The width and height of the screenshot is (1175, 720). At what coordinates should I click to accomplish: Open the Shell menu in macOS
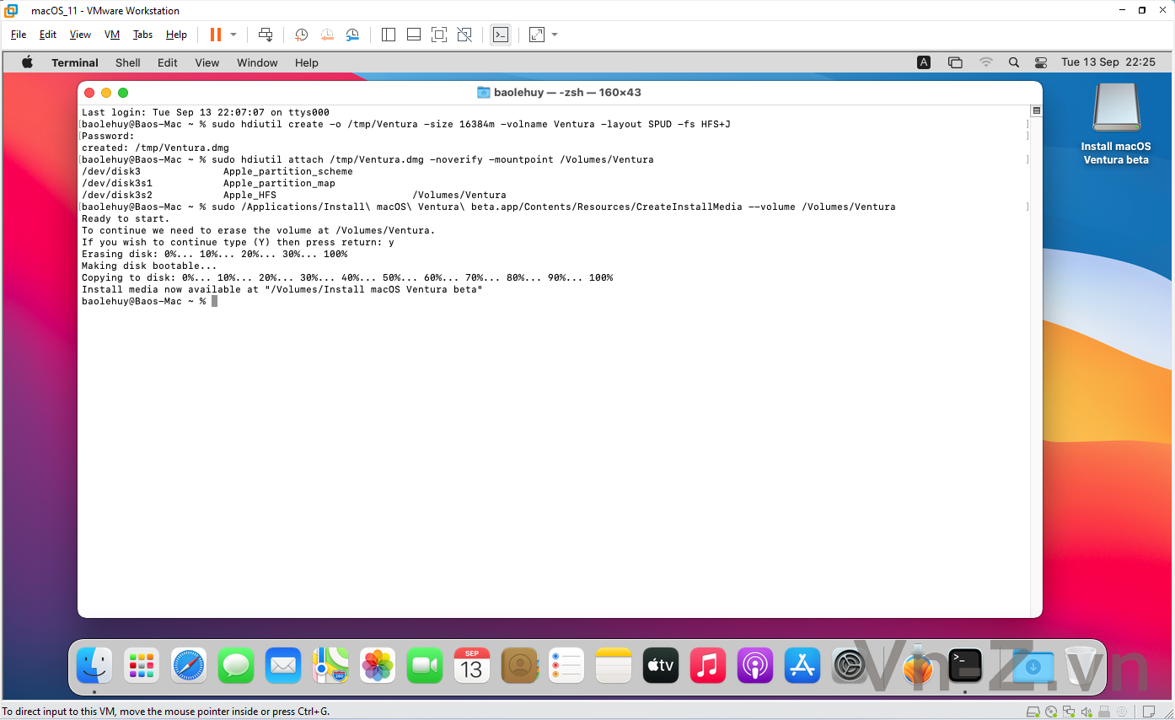pyautogui.click(x=128, y=62)
